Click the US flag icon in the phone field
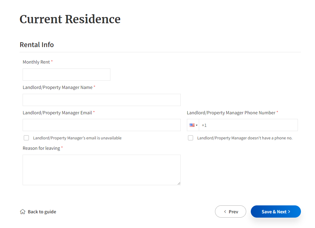This screenshot has height=228, width=315. point(192,125)
